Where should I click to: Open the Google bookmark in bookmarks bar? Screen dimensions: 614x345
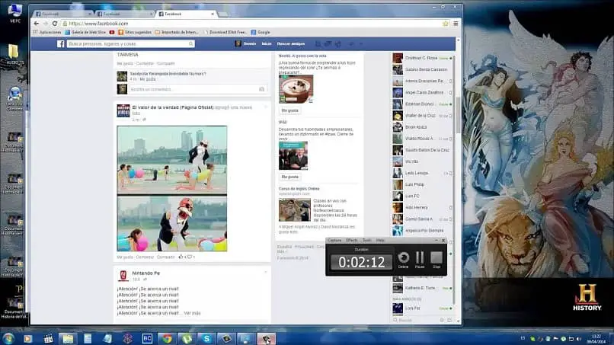[263, 32]
